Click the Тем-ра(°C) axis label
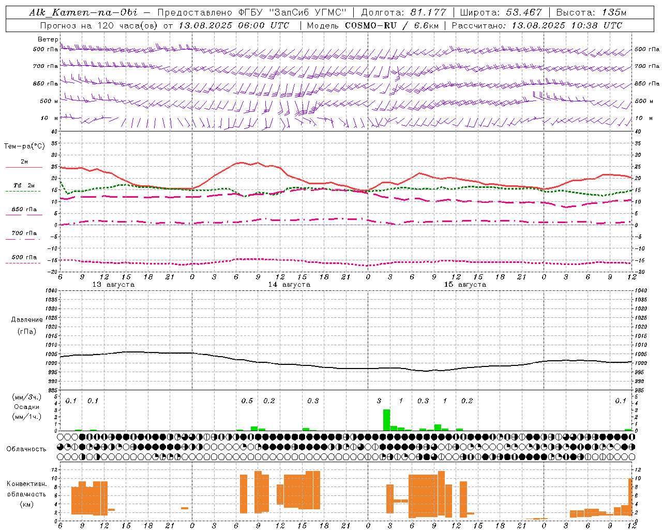The image size is (662, 530). (24, 146)
